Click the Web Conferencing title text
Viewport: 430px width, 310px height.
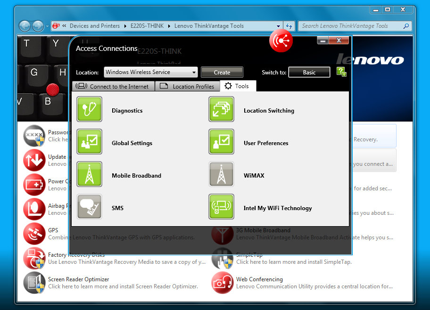coord(259,279)
